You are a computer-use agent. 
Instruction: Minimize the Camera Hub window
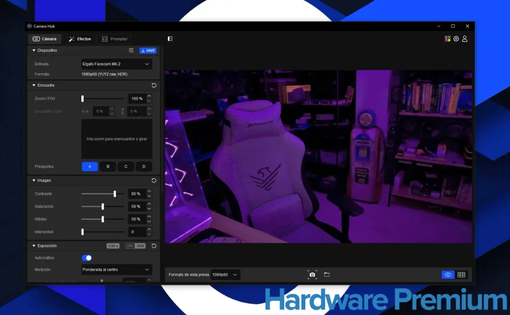coord(438,26)
